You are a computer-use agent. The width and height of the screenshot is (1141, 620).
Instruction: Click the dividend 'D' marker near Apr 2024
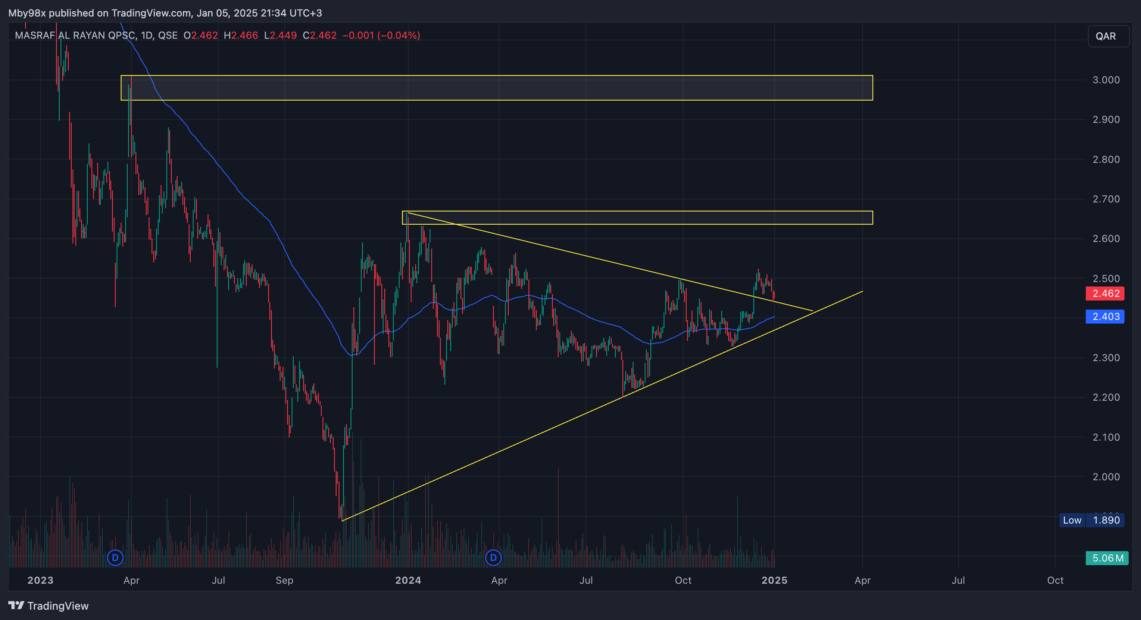click(x=493, y=557)
